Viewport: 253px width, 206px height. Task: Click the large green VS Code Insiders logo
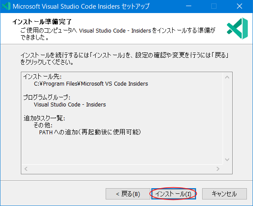[x=237, y=28]
